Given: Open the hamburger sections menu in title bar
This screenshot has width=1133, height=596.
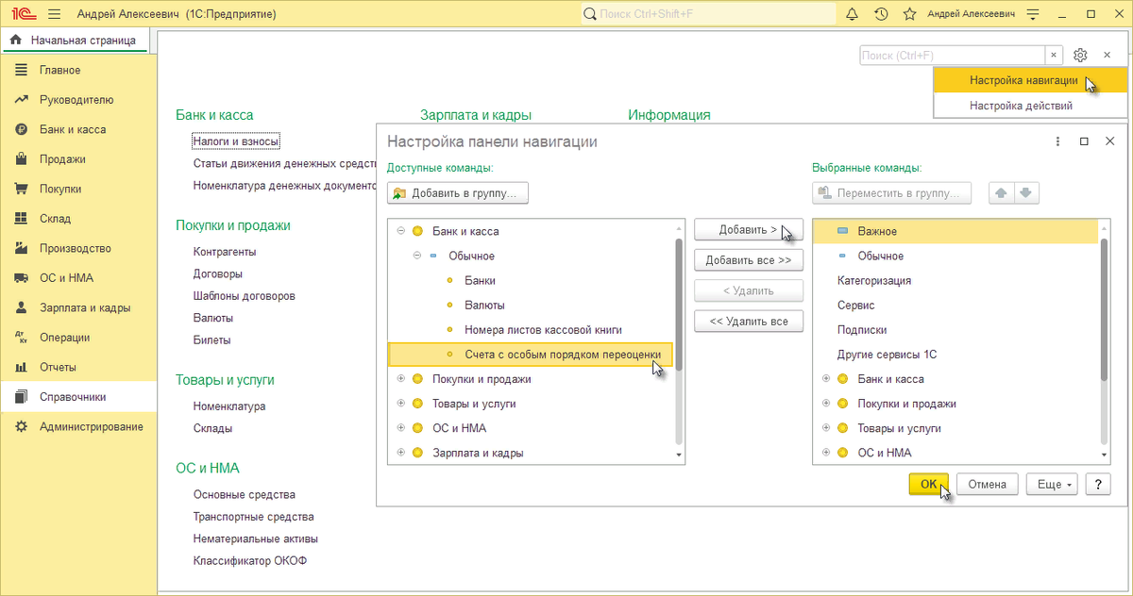Looking at the screenshot, I should coord(54,14).
